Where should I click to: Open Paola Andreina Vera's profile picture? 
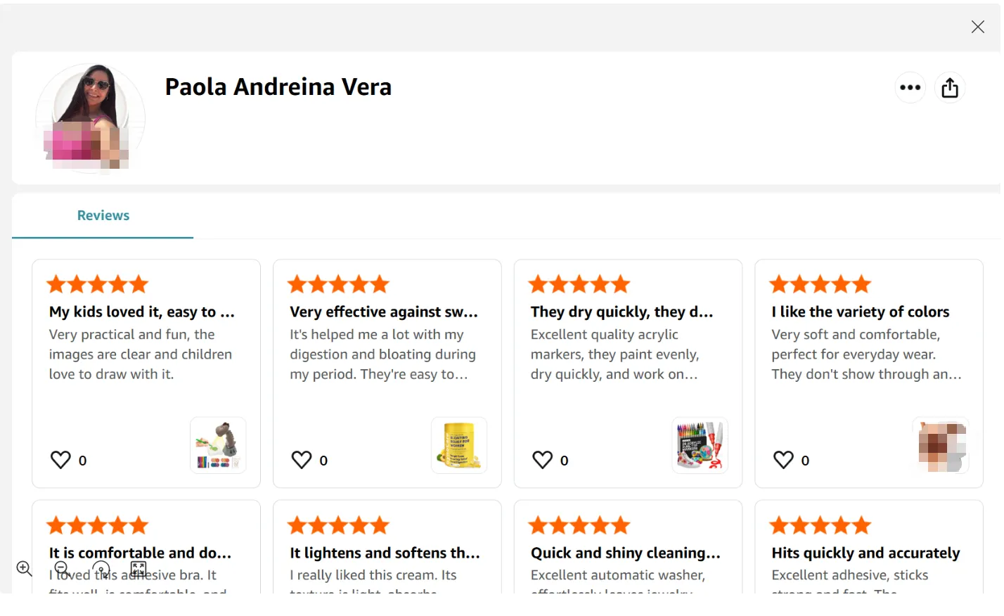90,118
